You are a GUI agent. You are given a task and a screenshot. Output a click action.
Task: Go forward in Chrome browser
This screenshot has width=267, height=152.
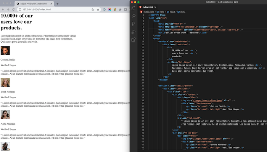click(8, 10)
